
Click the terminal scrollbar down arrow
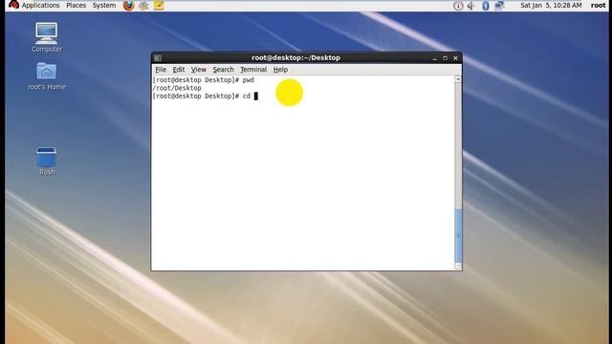(x=458, y=266)
